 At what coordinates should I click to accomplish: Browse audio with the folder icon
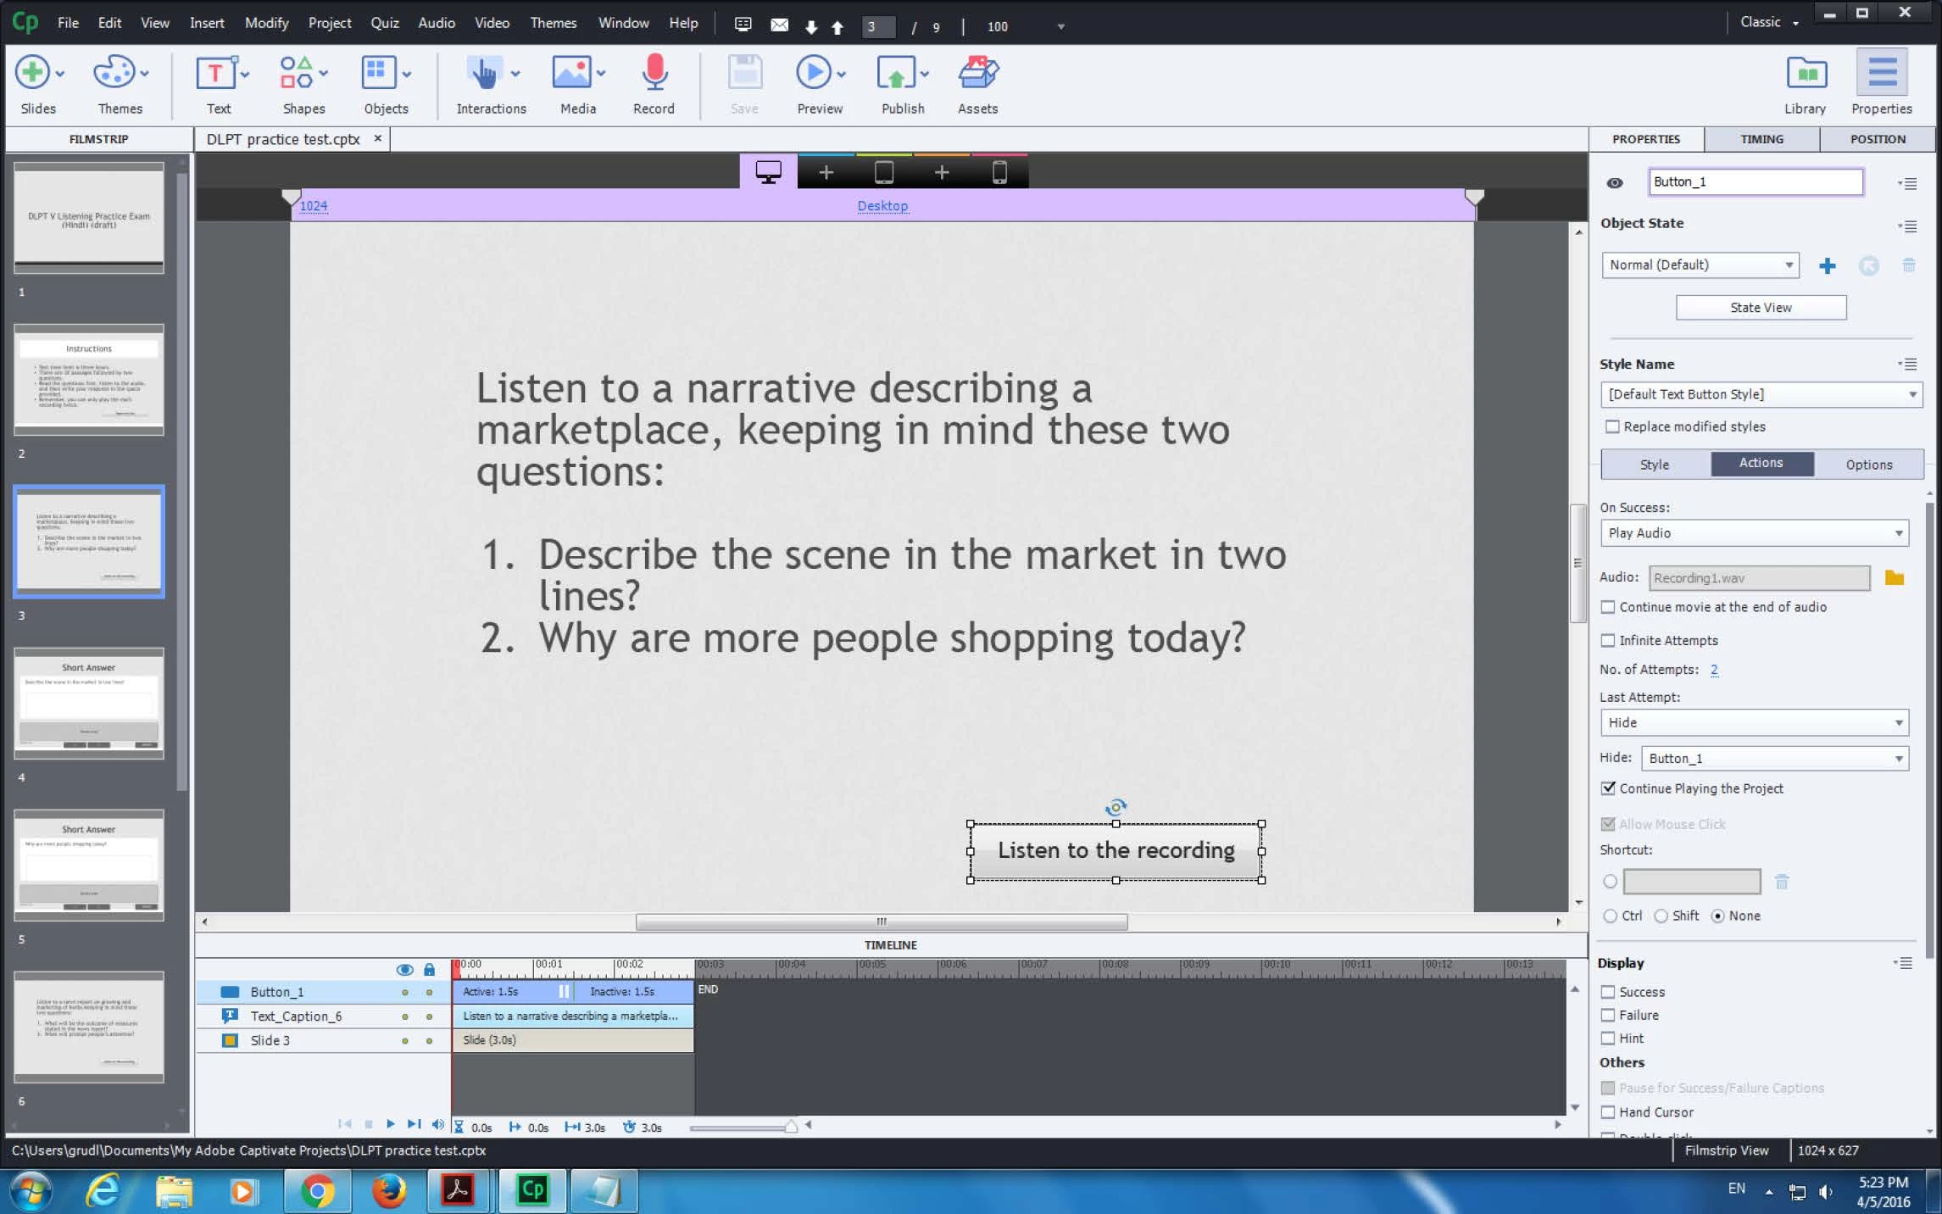(x=1894, y=578)
